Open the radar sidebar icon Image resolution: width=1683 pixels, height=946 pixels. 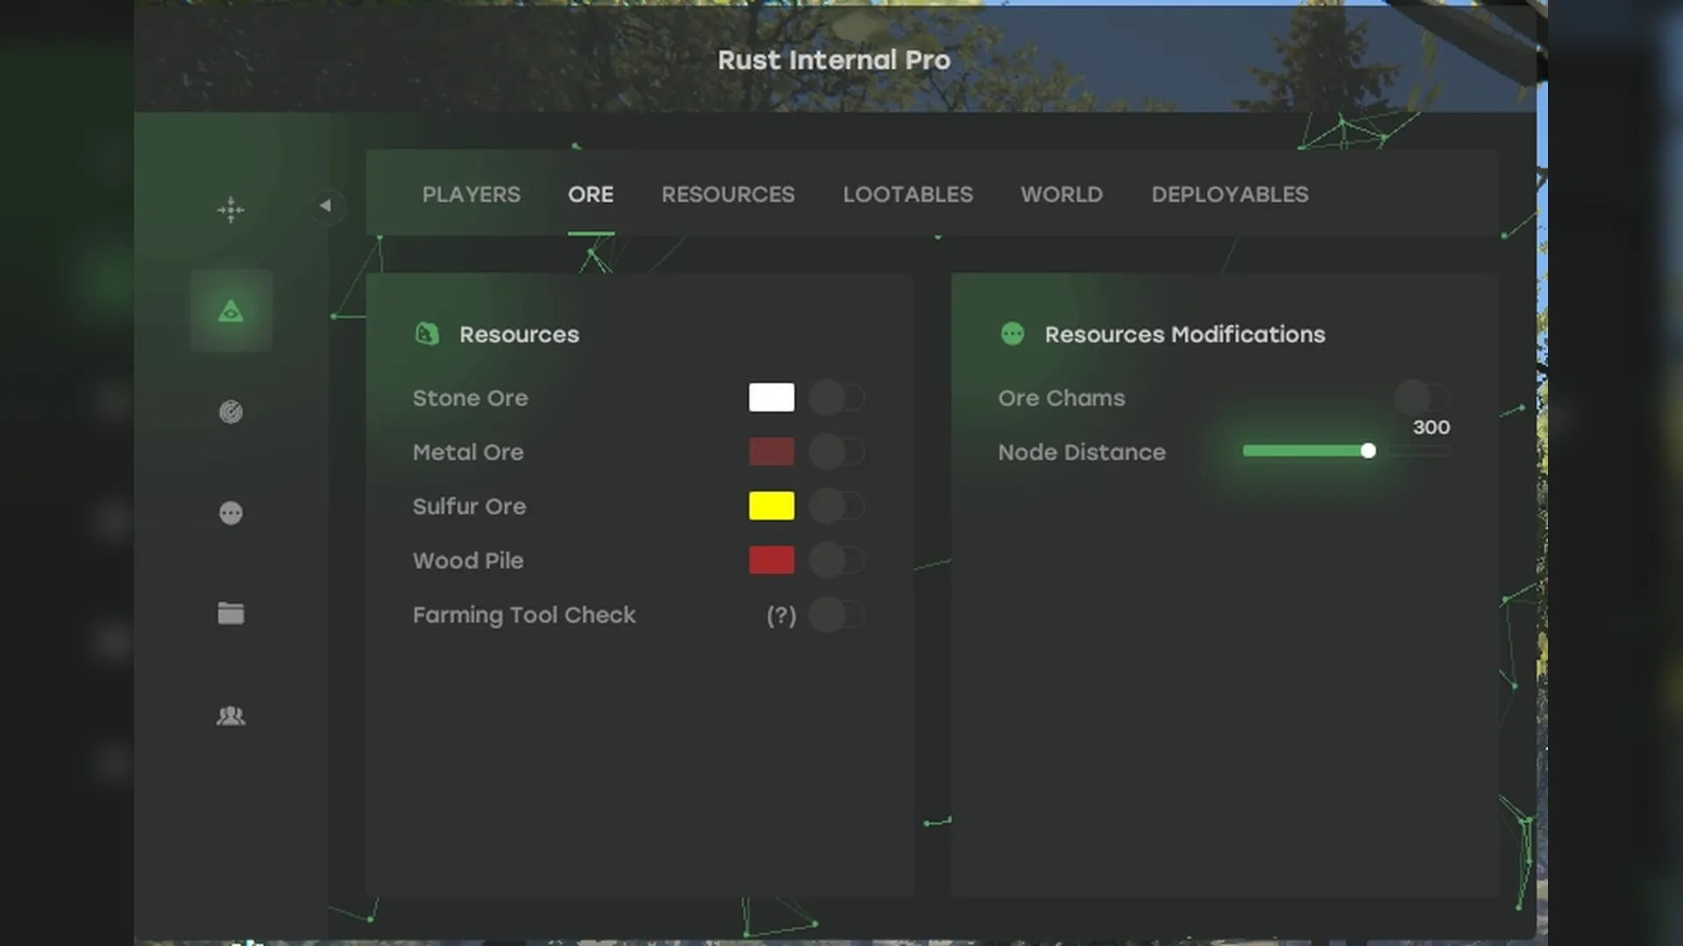[231, 412]
